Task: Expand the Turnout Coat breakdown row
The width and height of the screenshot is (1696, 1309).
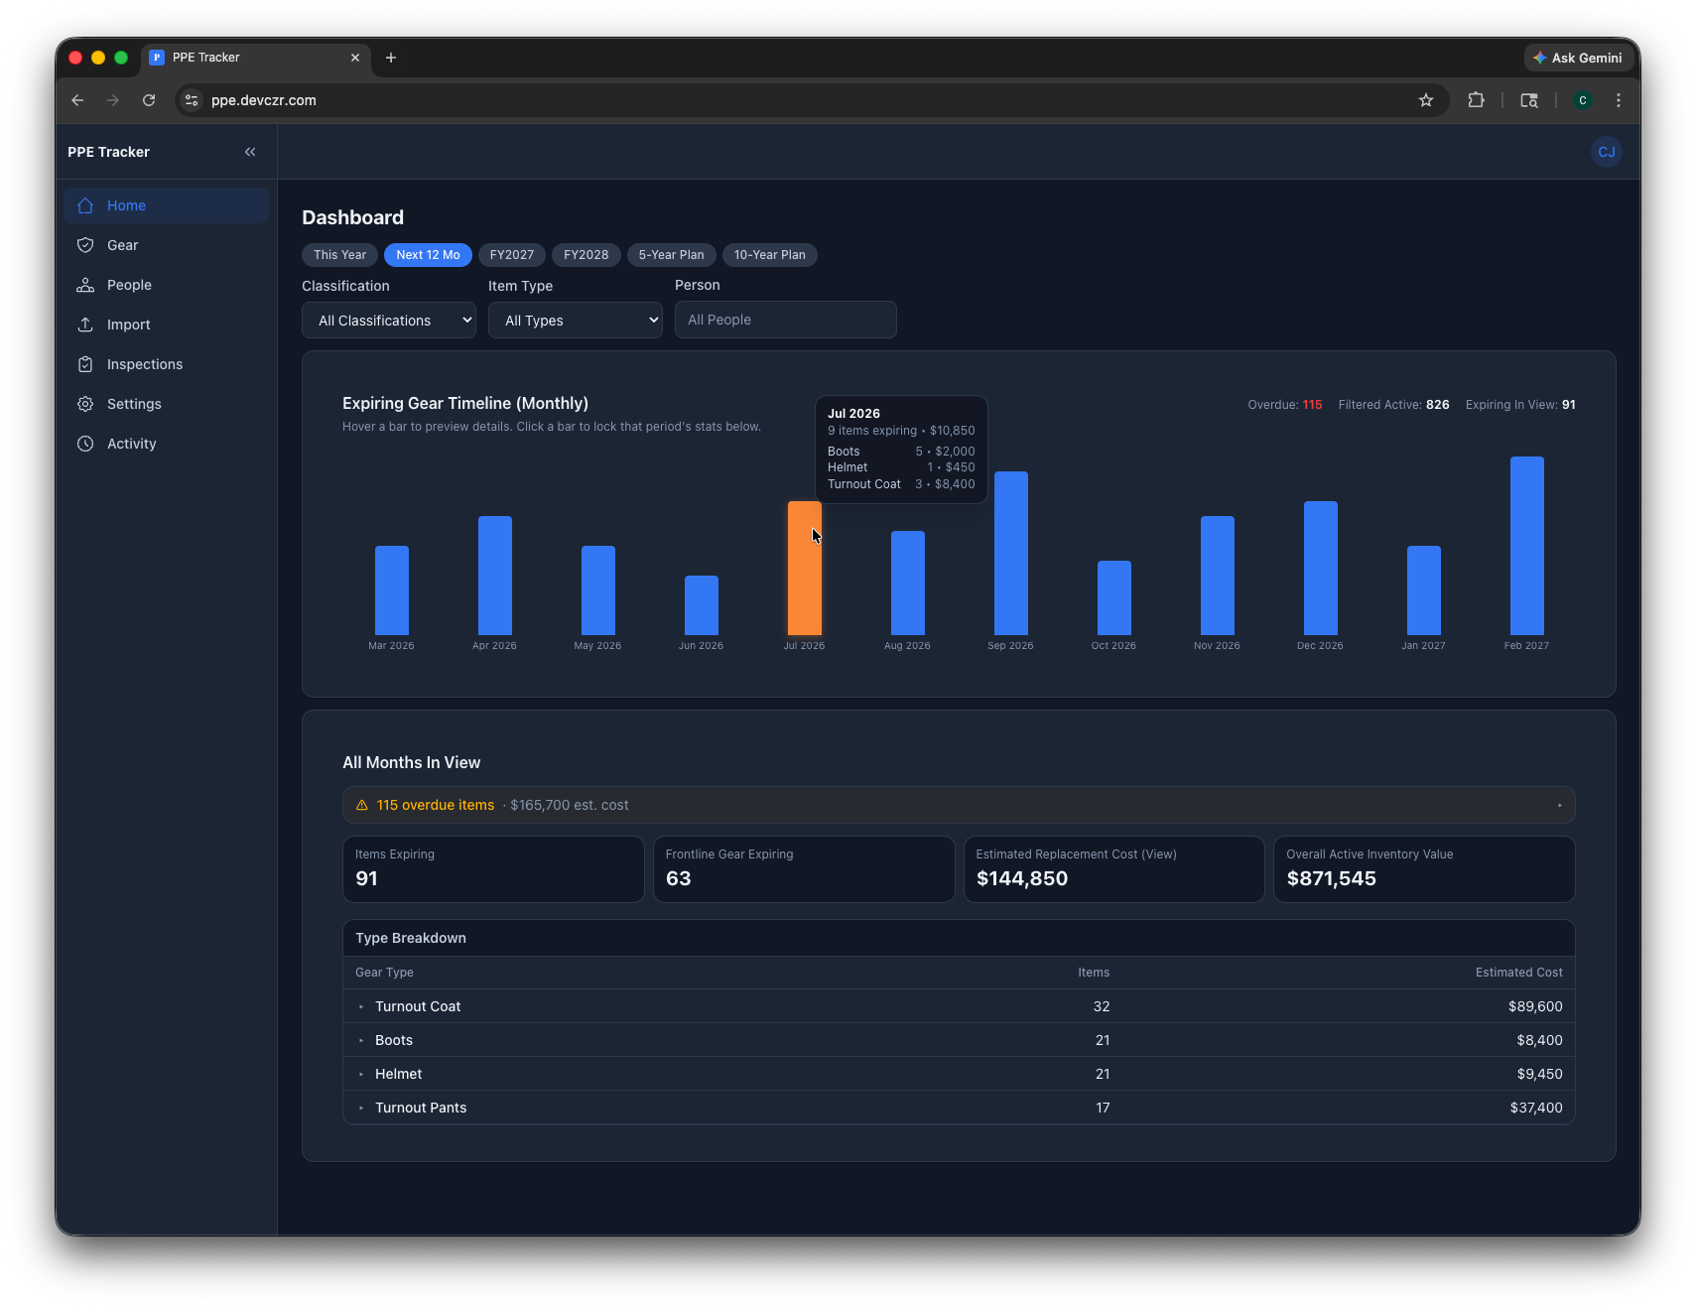Action: 361,1006
